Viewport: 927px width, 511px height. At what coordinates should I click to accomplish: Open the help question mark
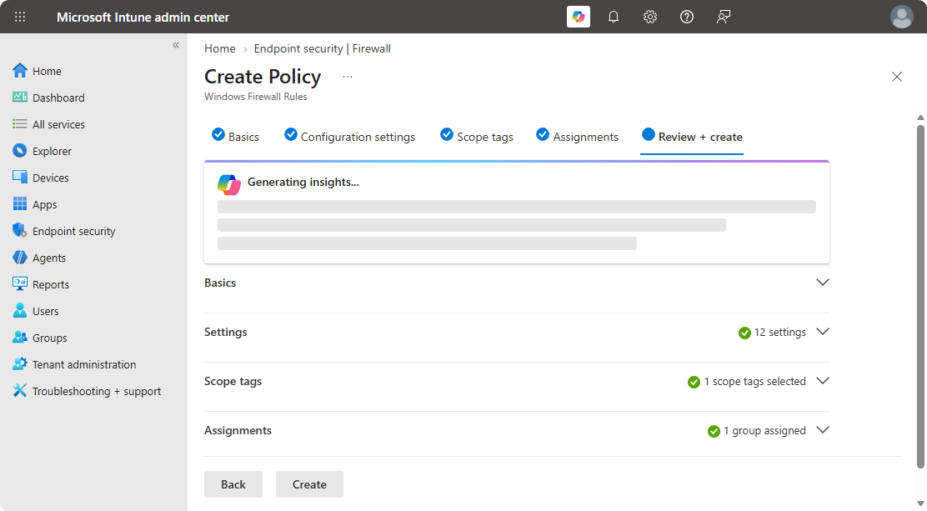pos(687,17)
